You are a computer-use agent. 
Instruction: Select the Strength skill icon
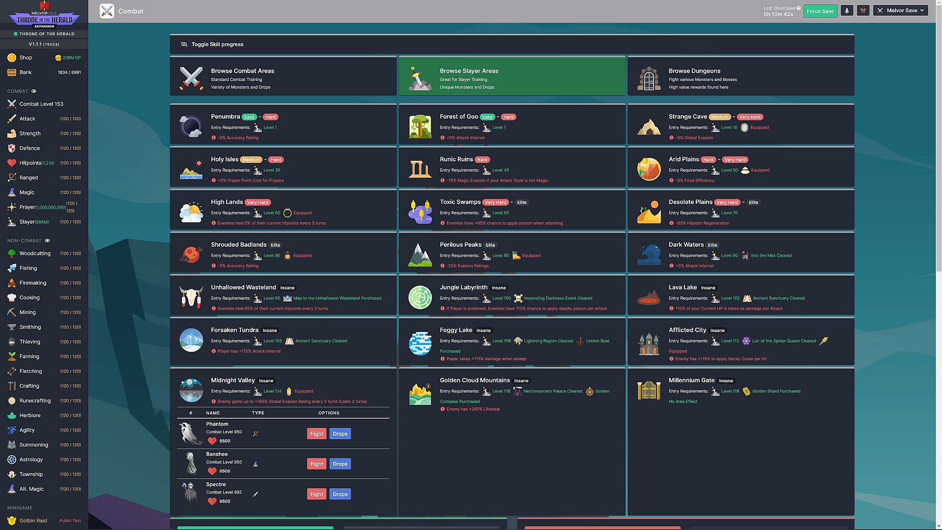[x=12, y=133]
